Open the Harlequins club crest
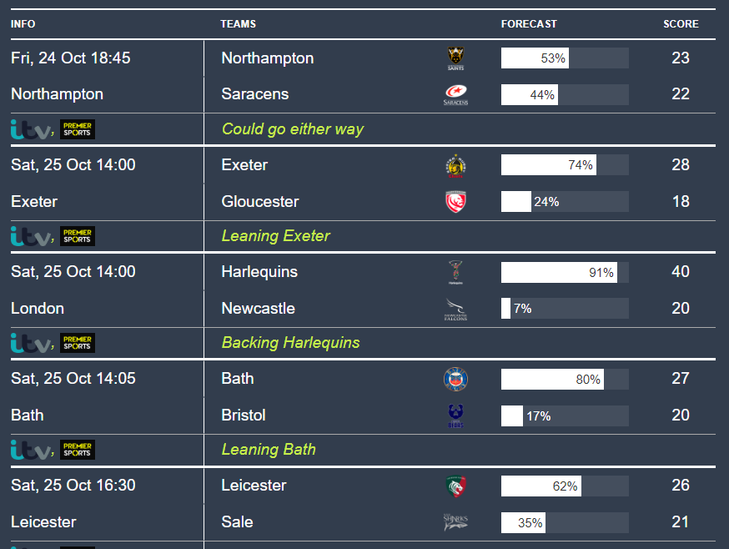 click(455, 272)
